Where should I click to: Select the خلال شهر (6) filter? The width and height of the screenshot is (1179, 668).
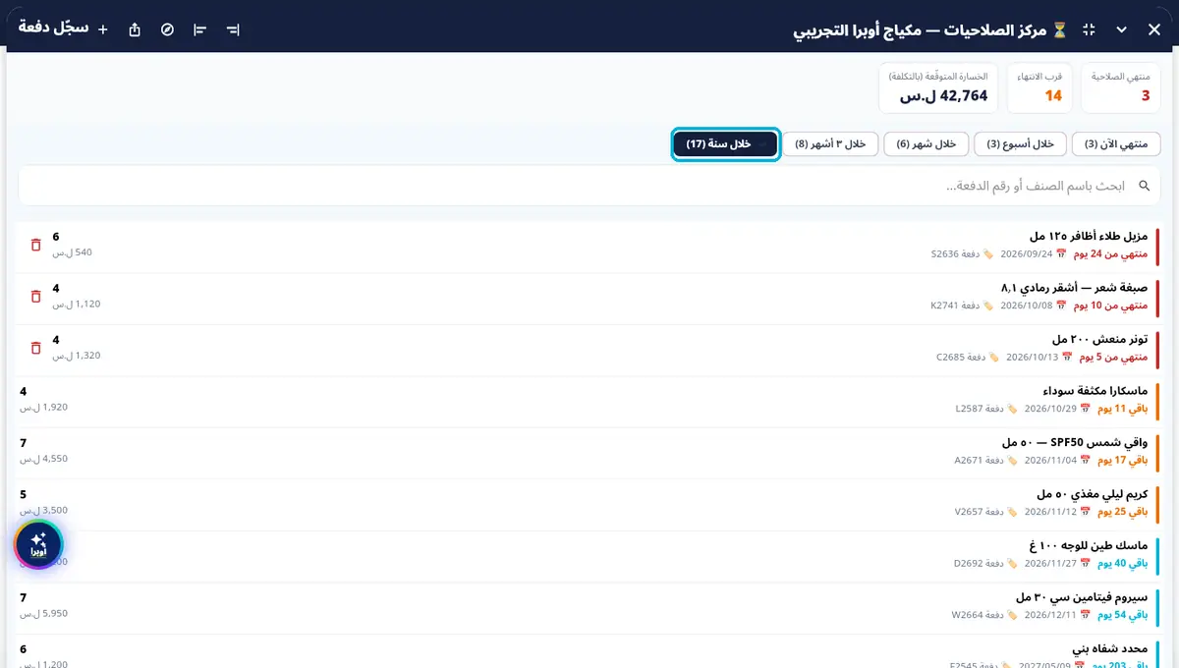(926, 144)
